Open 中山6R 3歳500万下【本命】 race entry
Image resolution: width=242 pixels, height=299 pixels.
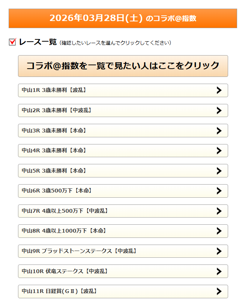[57, 191]
